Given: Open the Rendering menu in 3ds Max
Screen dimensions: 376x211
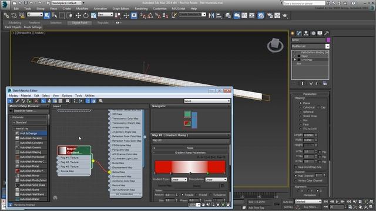Looking at the screenshot, I should pos(141,9).
